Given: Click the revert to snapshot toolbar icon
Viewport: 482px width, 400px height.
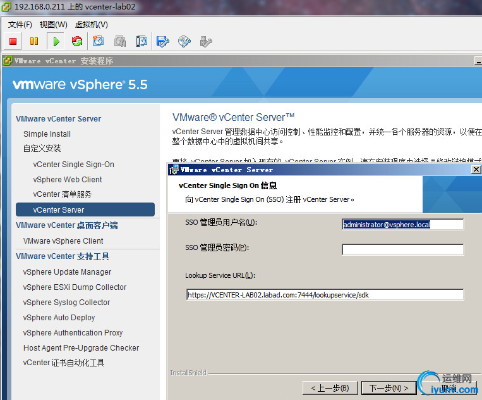Looking at the screenshot, I should (x=120, y=41).
